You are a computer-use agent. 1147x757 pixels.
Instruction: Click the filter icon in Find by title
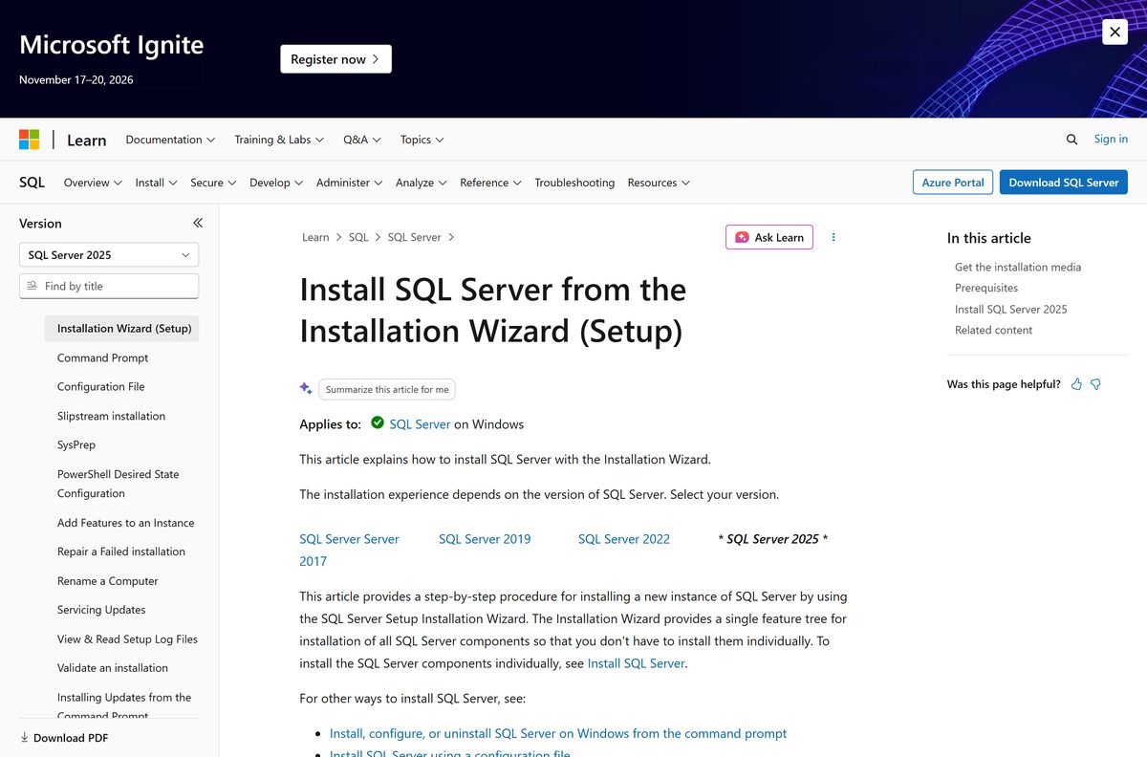point(32,286)
